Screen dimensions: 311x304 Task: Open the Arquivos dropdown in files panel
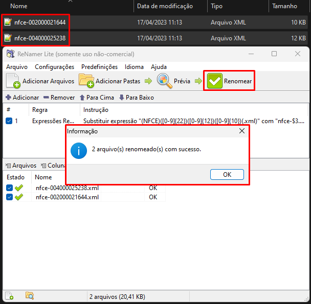[x=21, y=166]
